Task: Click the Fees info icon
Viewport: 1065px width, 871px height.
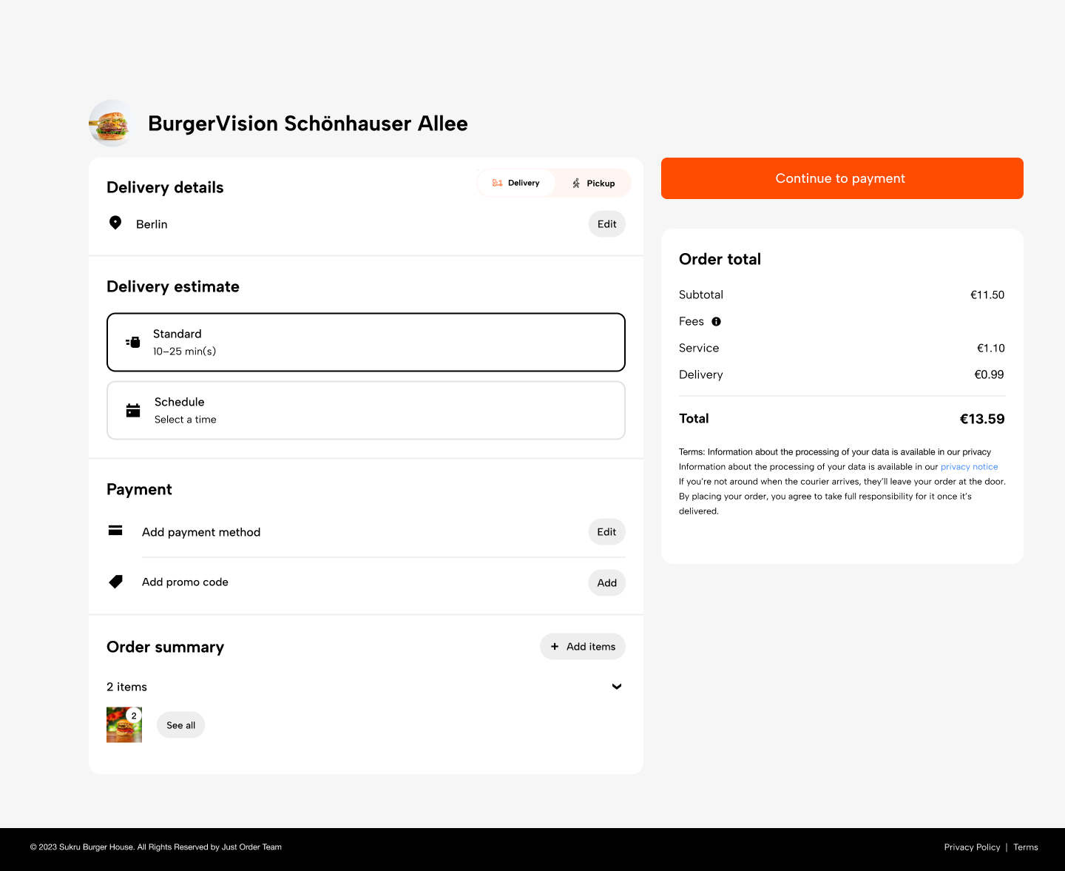Action: tap(716, 322)
